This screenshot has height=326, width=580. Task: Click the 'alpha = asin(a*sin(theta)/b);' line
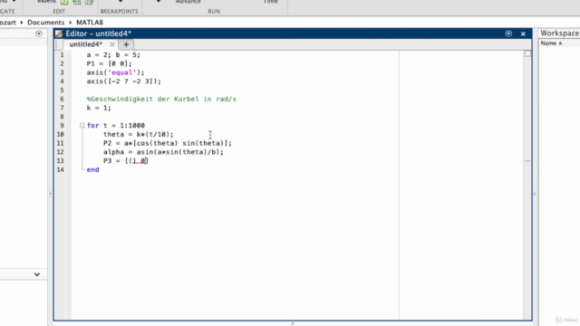point(163,152)
